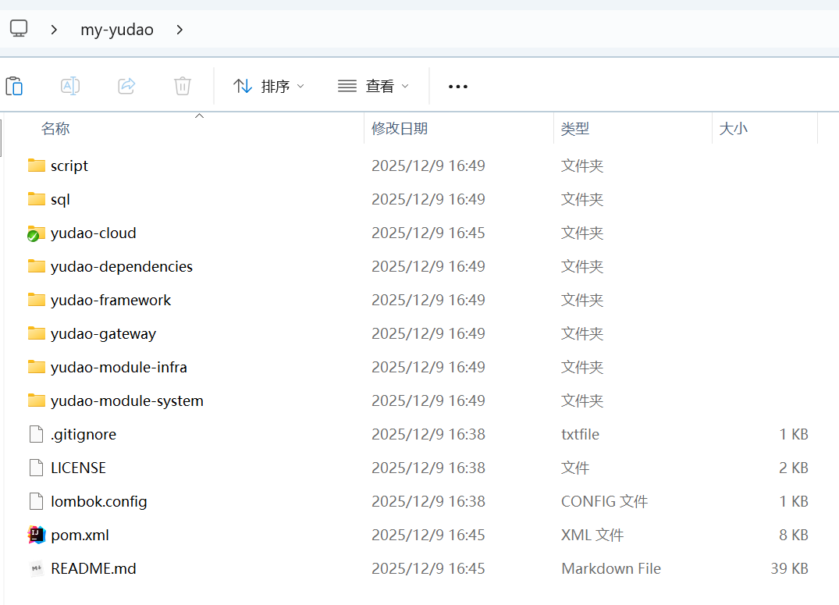Image resolution: width=839 pixels, height=605 pixels.
Task: Select the README.md markdown icon
Action: 37,568
